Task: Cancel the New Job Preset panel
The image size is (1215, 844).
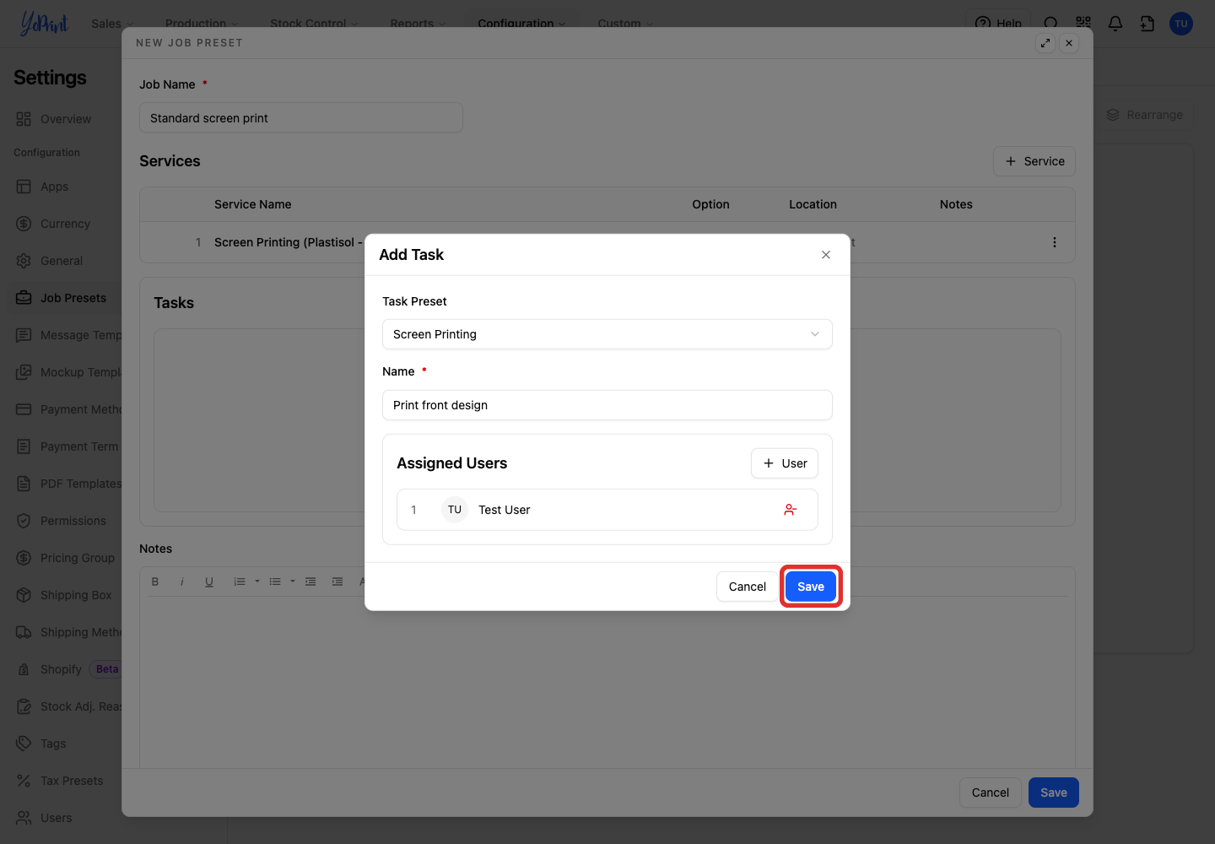Action: (991, 793)
